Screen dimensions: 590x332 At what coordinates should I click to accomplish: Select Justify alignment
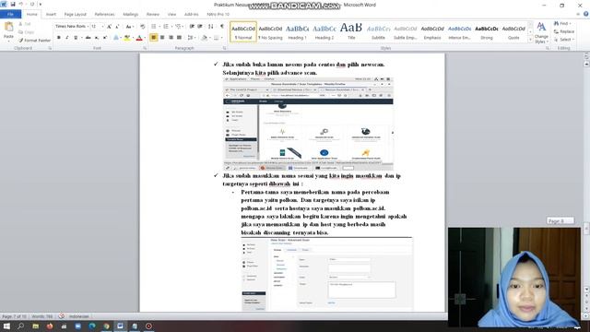[180, 38]
